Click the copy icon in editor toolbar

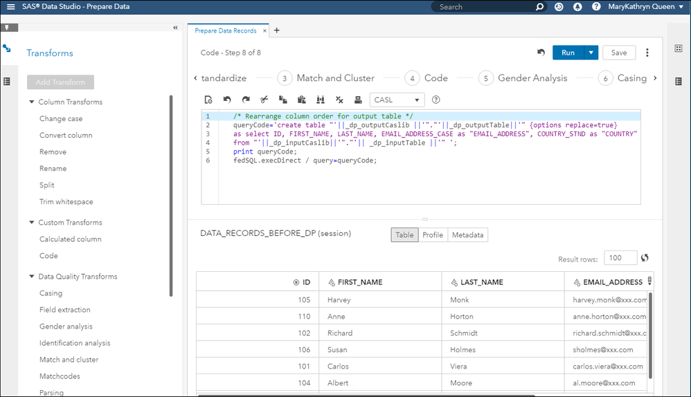coord(283,100)
